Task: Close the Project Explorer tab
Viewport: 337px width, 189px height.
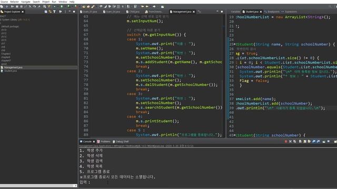Action: click(x=23, y=12)
